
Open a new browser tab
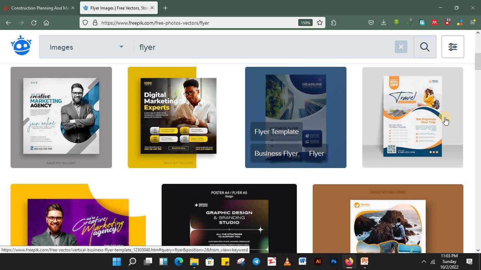pos(165,8)
